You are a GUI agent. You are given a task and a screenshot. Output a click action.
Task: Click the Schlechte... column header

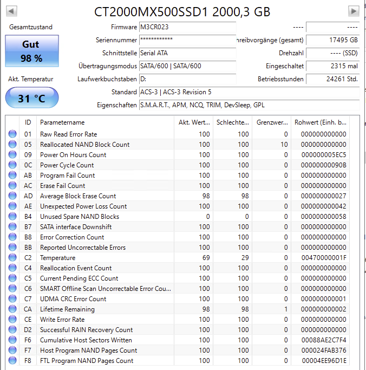point(232,122)
